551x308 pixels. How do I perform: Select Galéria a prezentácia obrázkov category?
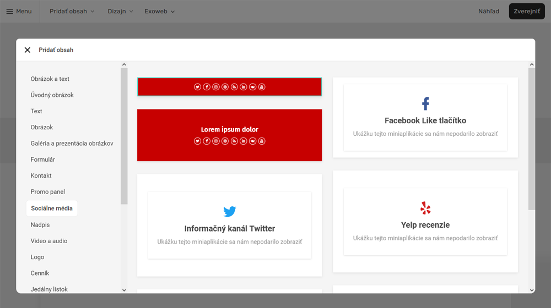click(72, 144)
